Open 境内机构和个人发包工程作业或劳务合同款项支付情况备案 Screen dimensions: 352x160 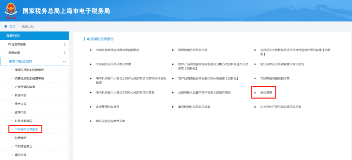pos(131,80)
